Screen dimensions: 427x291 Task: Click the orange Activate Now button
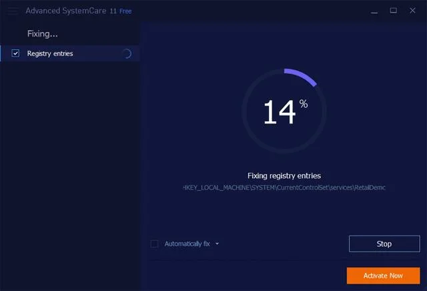click(383, 276)
